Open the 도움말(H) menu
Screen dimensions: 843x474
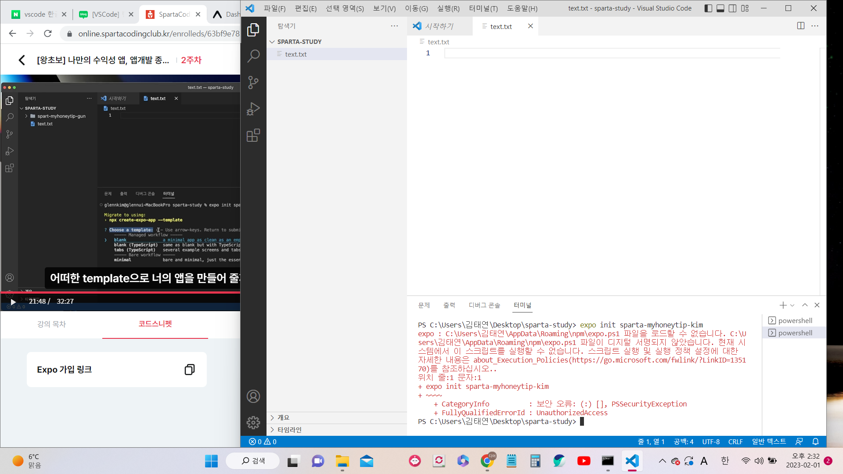tap(522, 8)
